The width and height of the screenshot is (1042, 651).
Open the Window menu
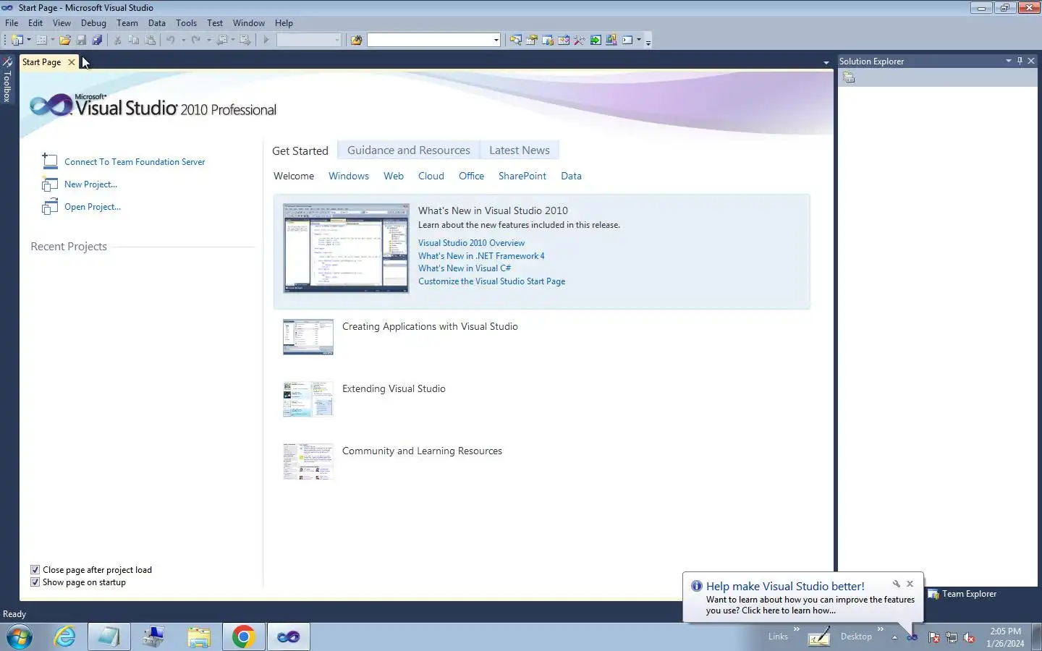[248, 22]
